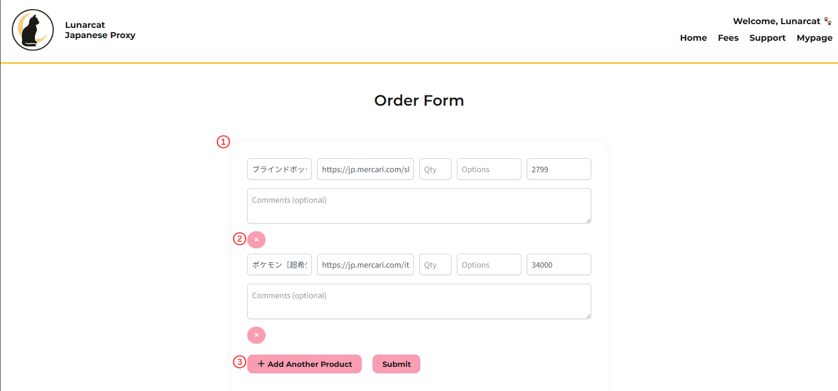Image resolution: width=838 pixels, height=391 pixels.
Task: Edit the price field showing 34000
Action: tap(559, 264)
